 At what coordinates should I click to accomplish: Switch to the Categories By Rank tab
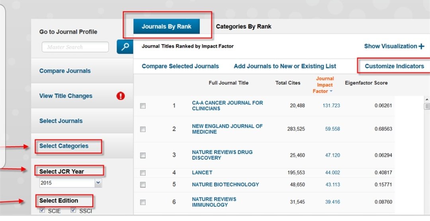(244, 27)
